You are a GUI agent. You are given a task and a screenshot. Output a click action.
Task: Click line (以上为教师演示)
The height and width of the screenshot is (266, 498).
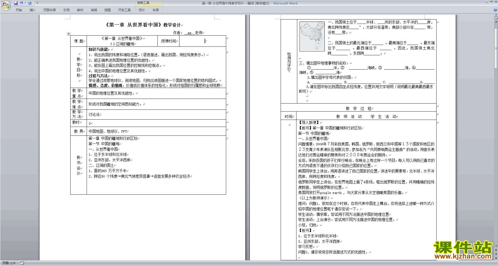click(x=315, y=198)
